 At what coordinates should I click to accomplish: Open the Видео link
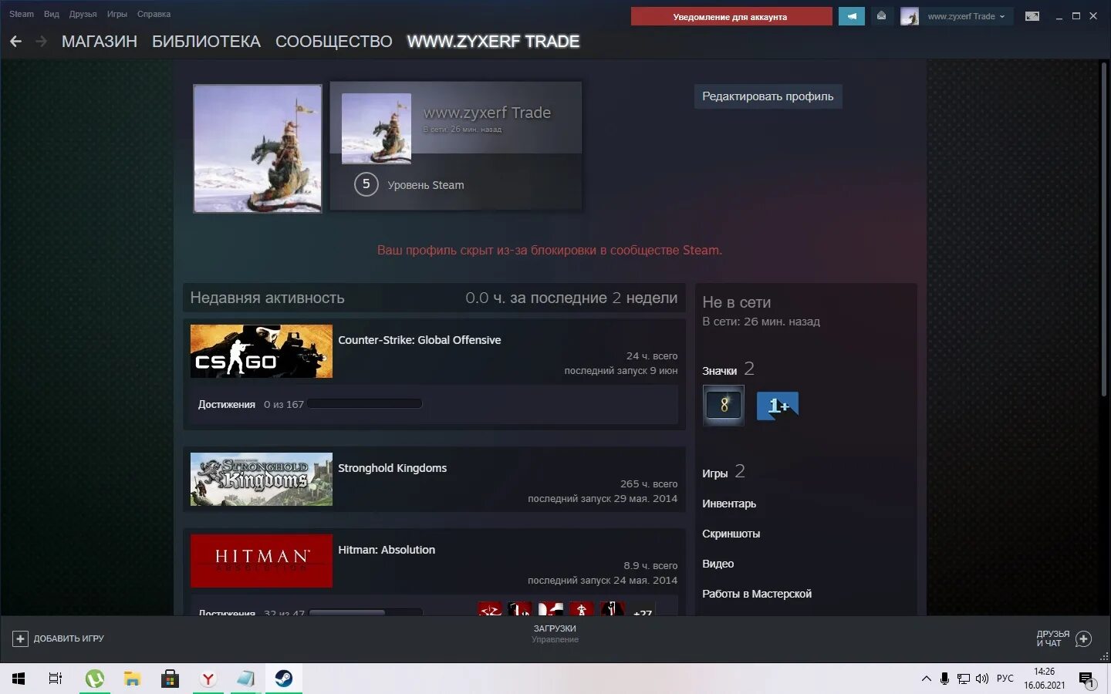tap(718, 564)
